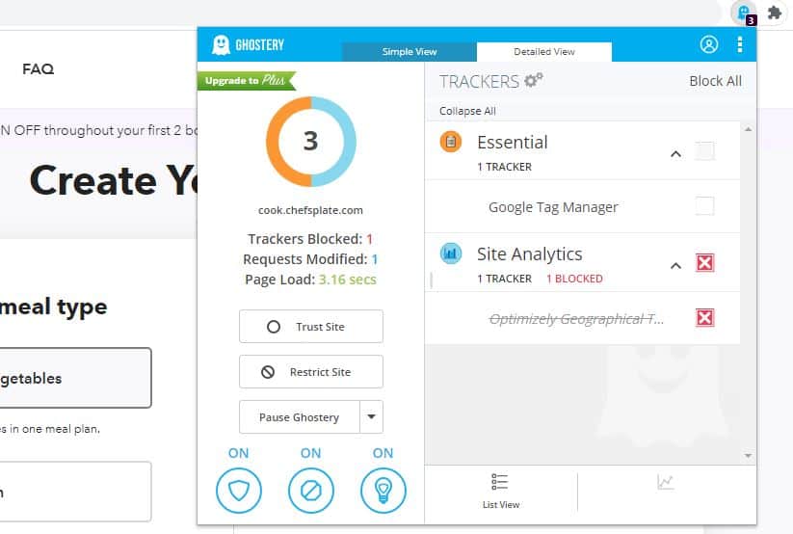
Task: Switch to List View
Action: click(500, 491)
